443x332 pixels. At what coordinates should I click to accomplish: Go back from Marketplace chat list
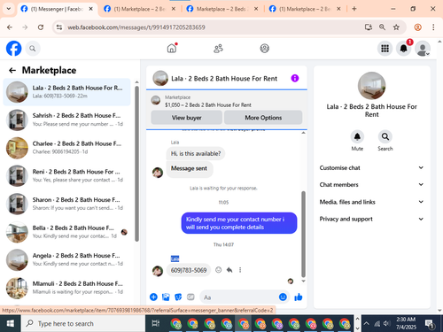tap(12, 70)
